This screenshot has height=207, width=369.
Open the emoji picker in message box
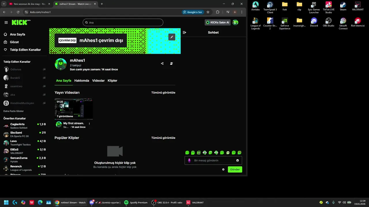[238, 160]
